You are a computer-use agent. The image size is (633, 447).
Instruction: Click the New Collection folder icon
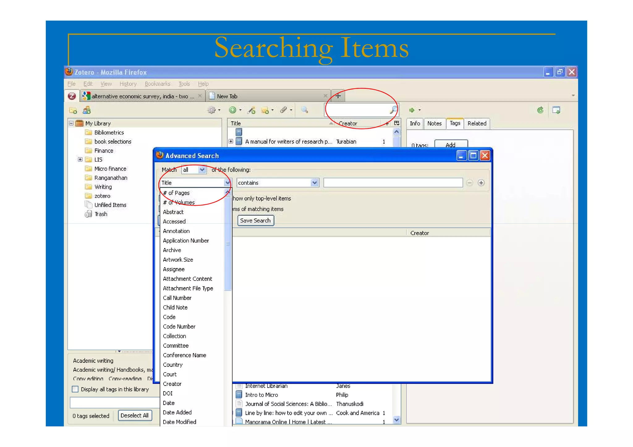click(73, 110)
